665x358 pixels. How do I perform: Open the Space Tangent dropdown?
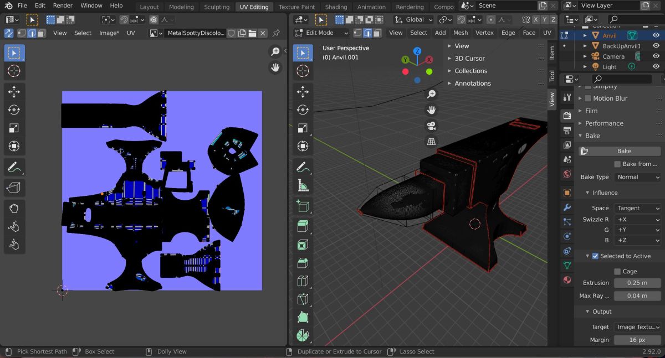[x=637, y=208]
